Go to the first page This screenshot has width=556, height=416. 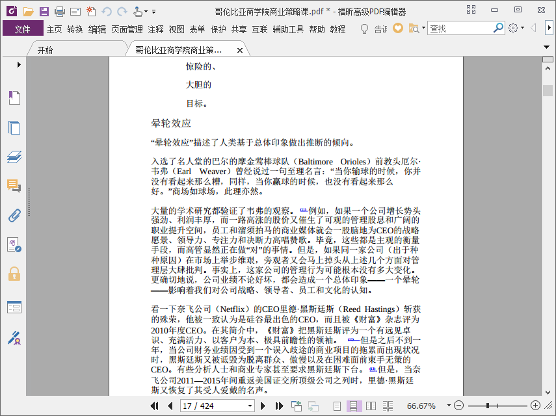[x=154, y=406]
